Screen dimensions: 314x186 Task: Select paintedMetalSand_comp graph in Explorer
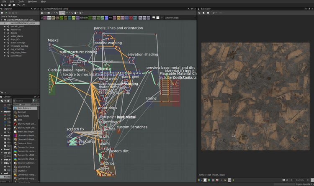coord(23,23)
